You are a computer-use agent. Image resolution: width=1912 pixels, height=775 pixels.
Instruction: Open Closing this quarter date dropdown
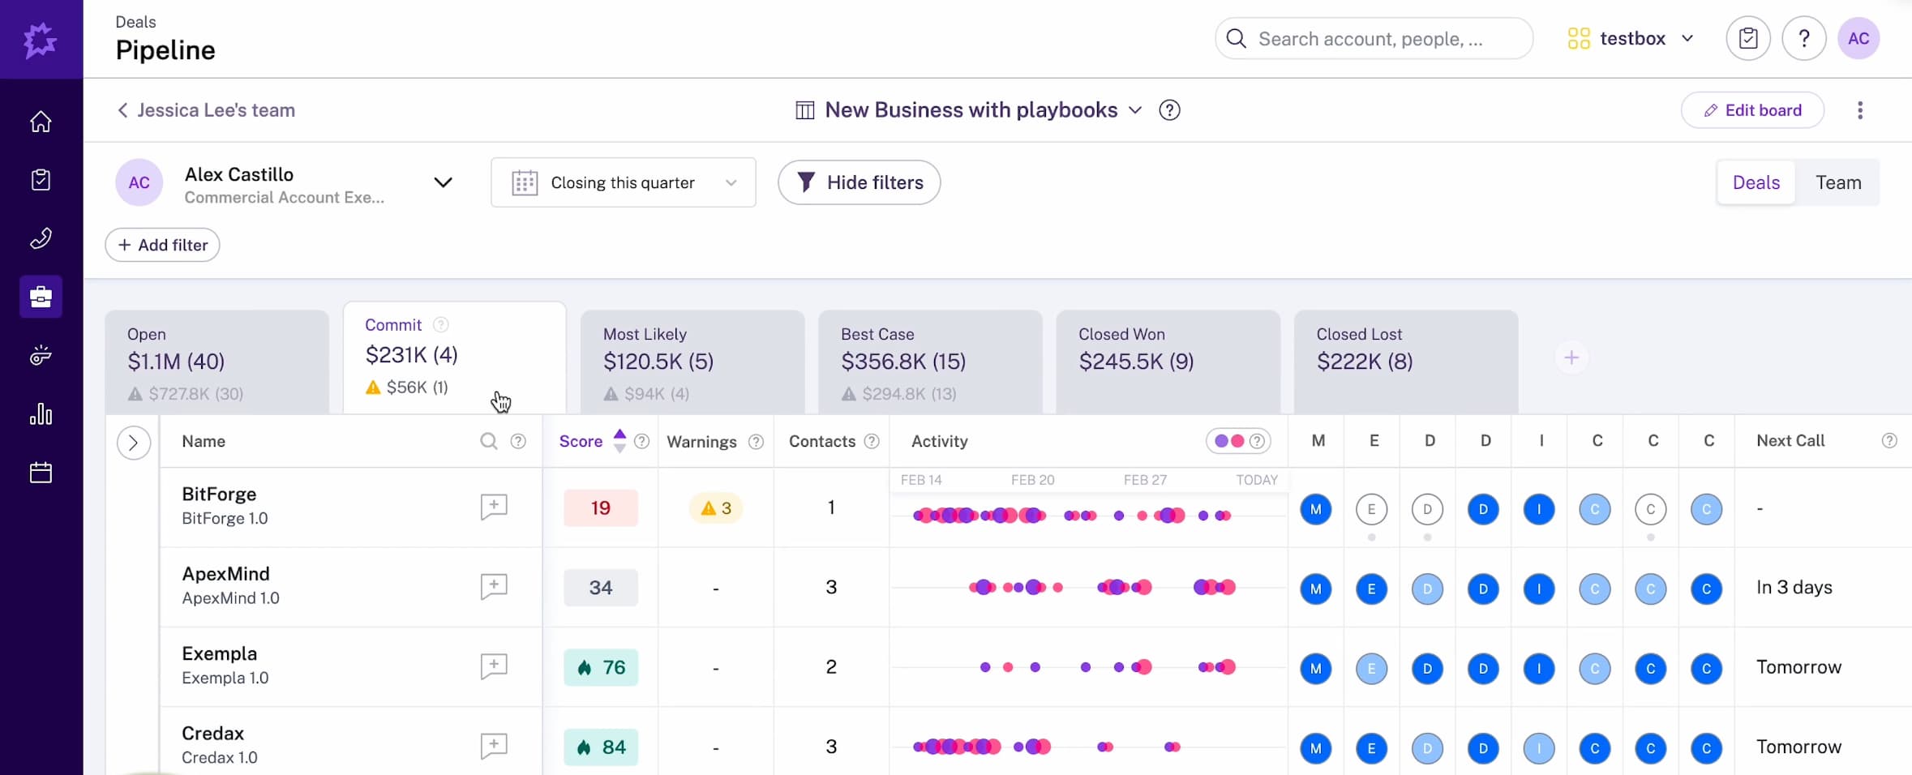[x=623, y=182]
